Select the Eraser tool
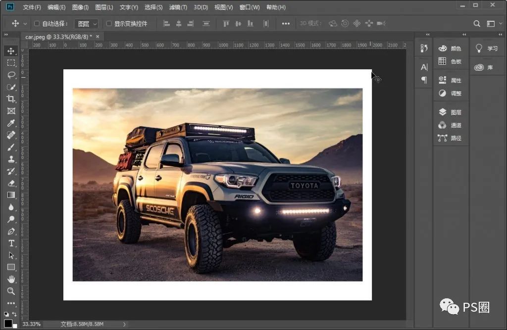 pyautogui.click(x=11, y=183)
